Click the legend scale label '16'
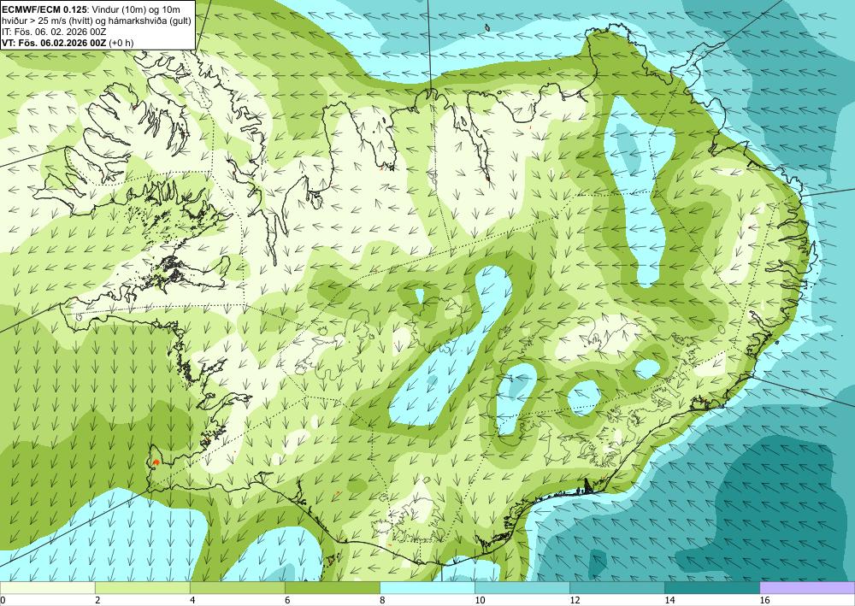The height and width of the screenshot is (606, 855). tap(764, 601)
